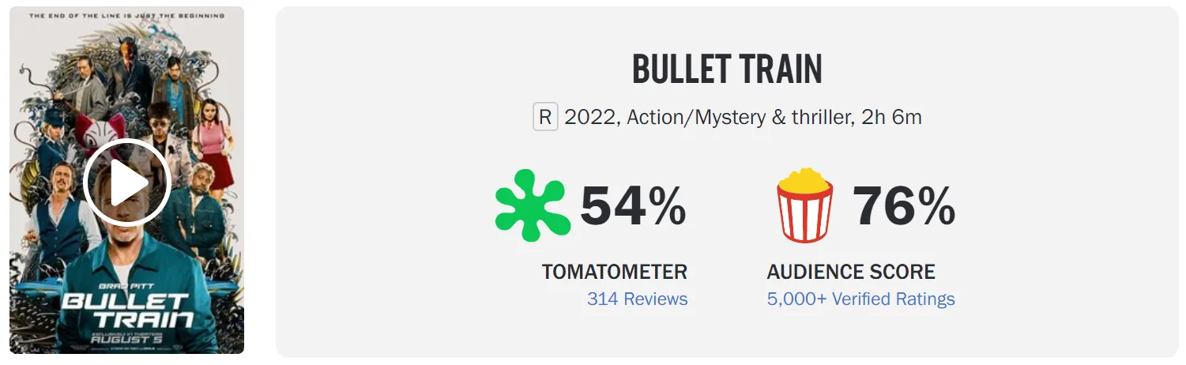
Task: Click the August 5 date on poster
Action: coord(126,340)
